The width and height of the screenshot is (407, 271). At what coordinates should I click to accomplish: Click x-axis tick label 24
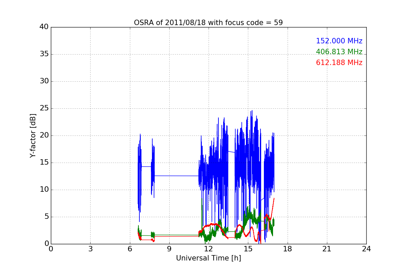366,249
